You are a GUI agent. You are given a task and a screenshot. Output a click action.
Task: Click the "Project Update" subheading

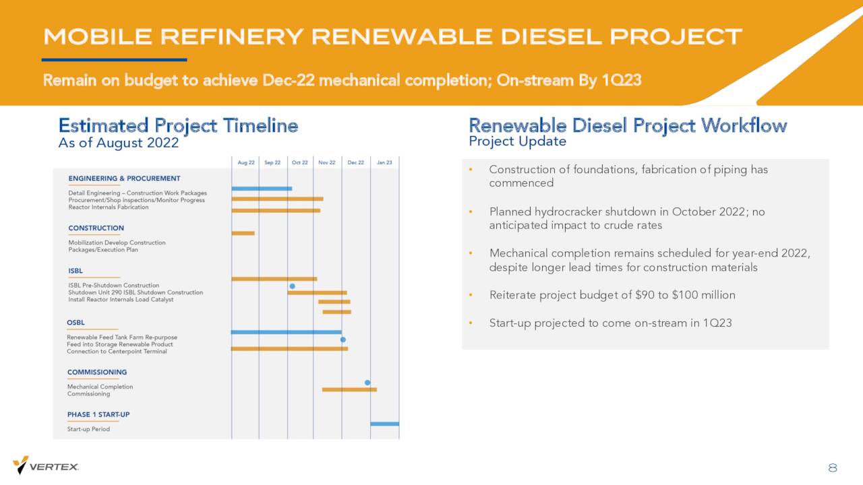(x=517, y=141)
